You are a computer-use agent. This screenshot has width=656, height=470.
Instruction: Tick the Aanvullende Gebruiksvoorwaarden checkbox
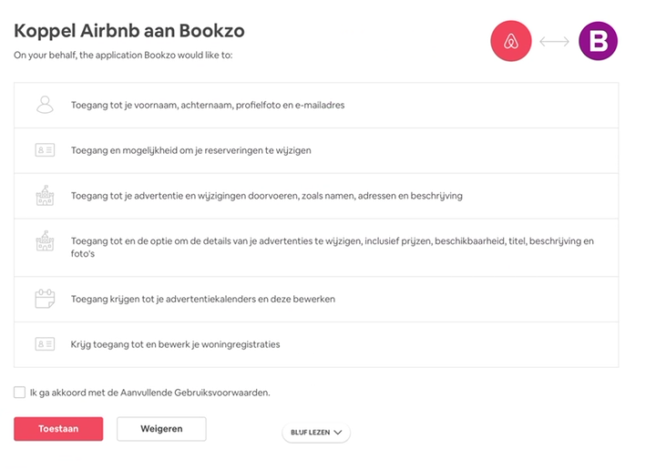(x=19, y=393)
